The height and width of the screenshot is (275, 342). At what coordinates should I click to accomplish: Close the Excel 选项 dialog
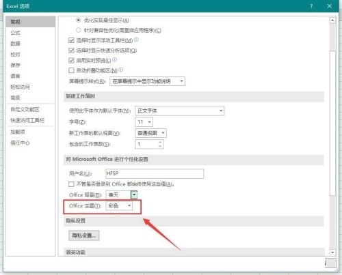click(330, 6)
